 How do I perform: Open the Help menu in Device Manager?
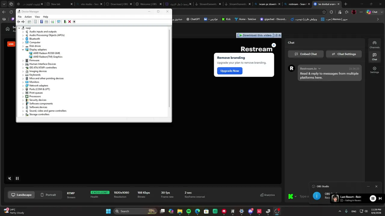click(45, 17)
